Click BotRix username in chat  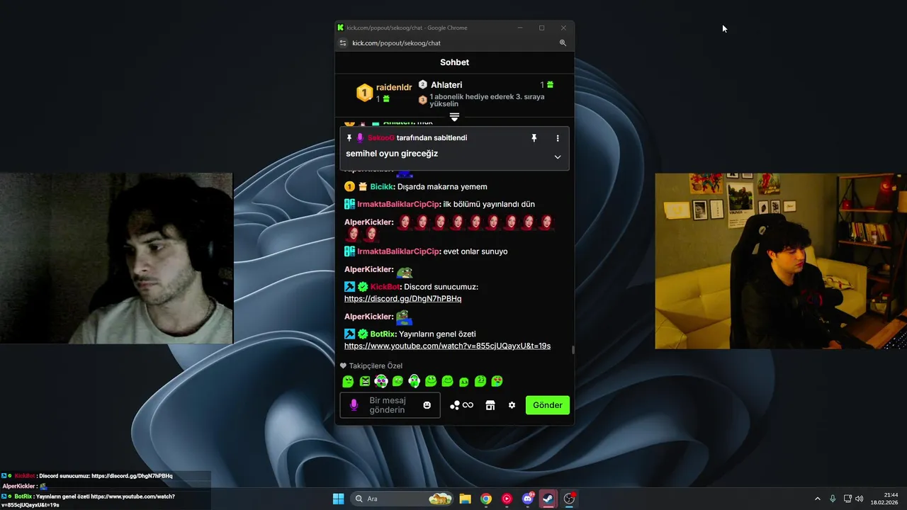(x=383, y=334)
